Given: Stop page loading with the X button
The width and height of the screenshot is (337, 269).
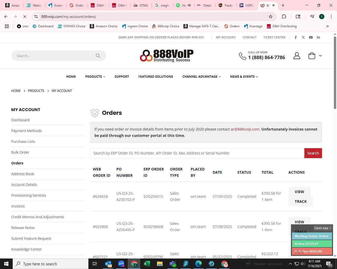Looking at the screenshot, I should click(24, 17).
